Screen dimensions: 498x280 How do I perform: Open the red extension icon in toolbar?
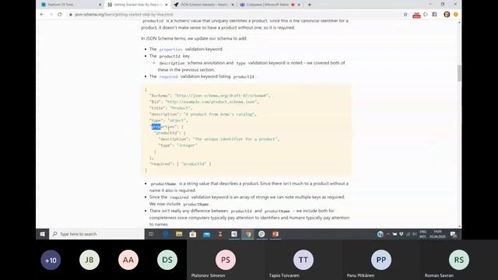[x=416, y=15]
